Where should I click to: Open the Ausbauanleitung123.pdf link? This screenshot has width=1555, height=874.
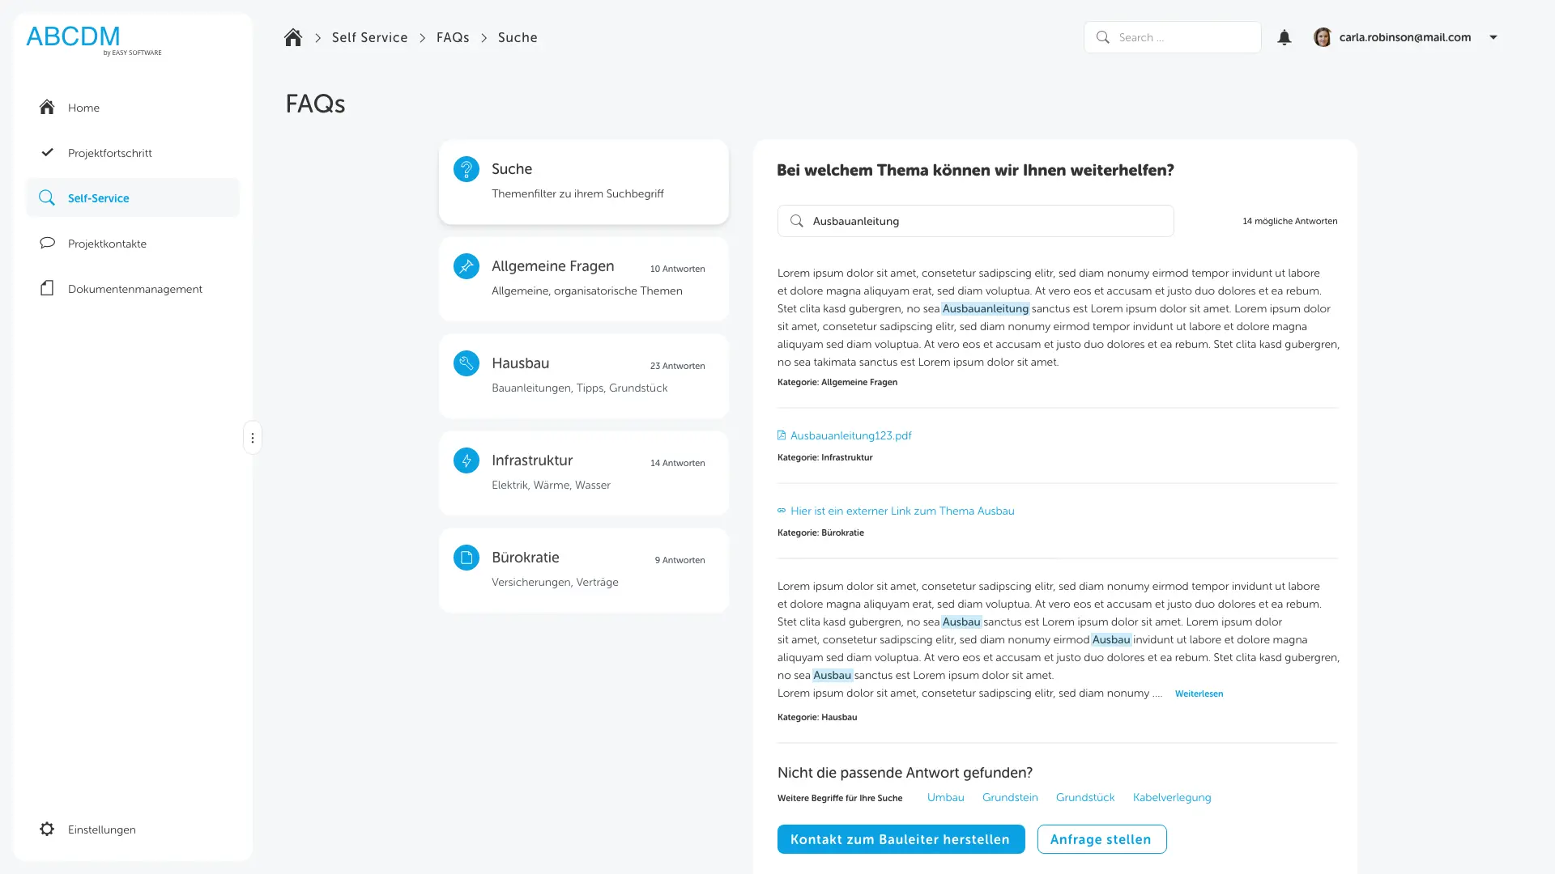[850, 435]
